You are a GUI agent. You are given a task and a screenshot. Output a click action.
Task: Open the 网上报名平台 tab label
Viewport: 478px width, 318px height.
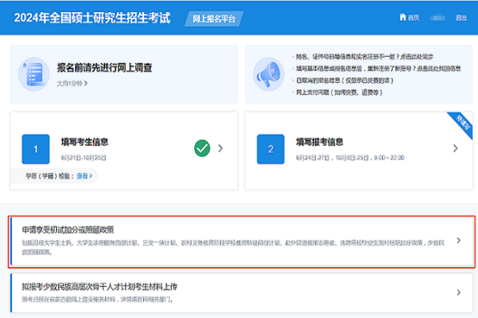coord(214,19)
